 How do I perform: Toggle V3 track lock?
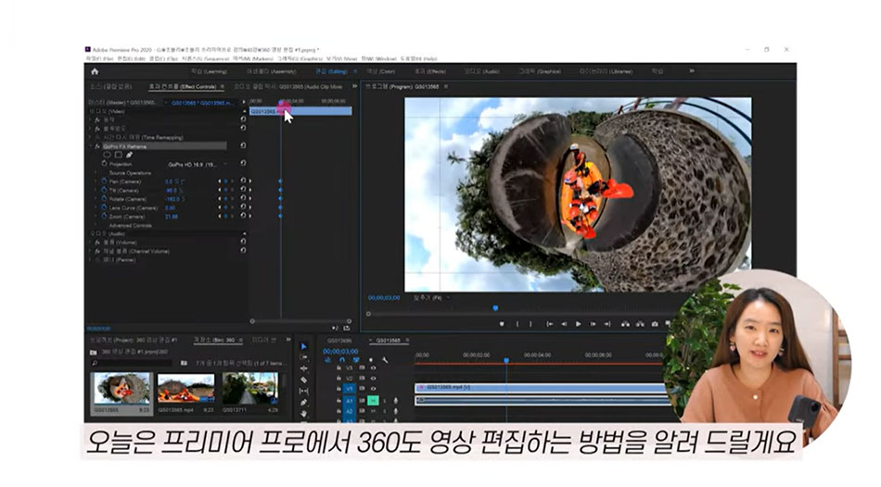[x=338, y=368]
